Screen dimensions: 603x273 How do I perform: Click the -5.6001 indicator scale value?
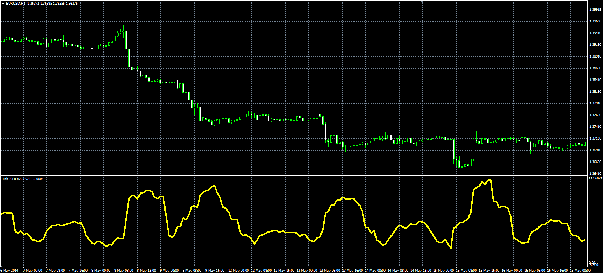(x=595, y=264)
